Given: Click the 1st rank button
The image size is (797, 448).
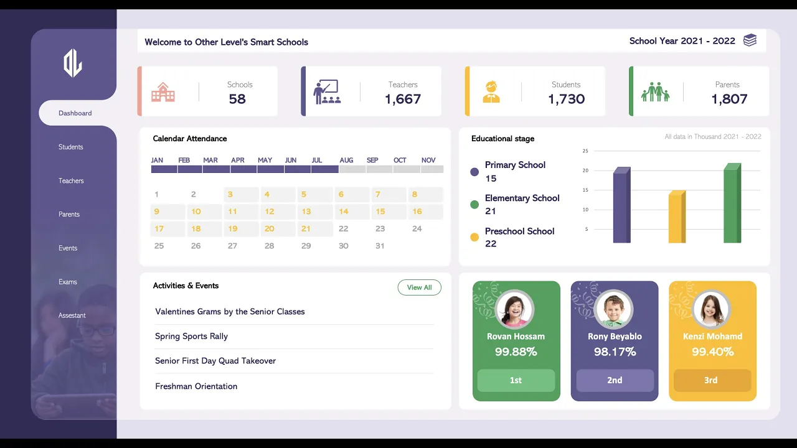Looking at the screenshot, I should 516,380.
